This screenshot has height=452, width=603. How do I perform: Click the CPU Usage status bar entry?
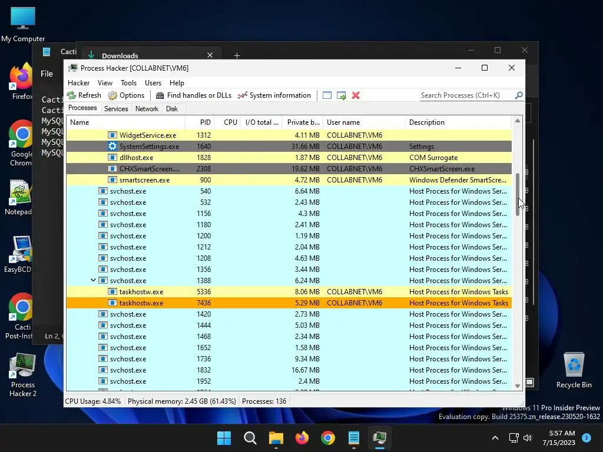pyautogui.click(x=92, y=401)
